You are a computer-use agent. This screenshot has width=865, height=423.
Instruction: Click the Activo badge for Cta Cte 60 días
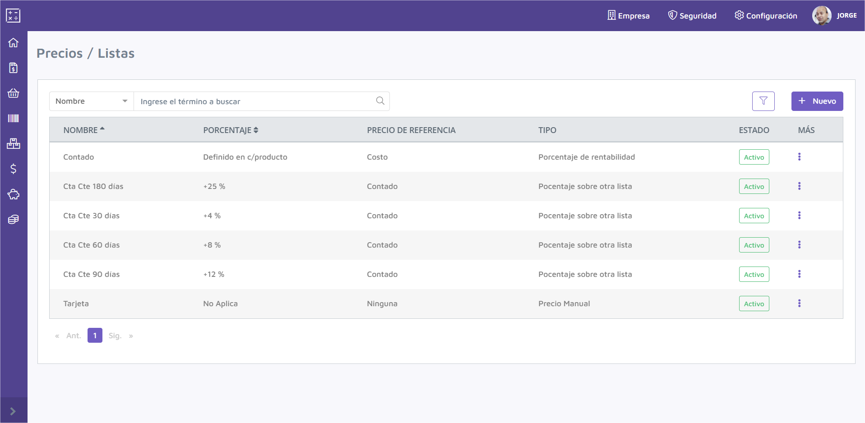tap(754, 245)
